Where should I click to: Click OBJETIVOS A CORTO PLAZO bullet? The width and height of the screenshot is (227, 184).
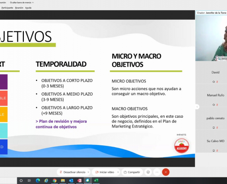tap(67, 83)
